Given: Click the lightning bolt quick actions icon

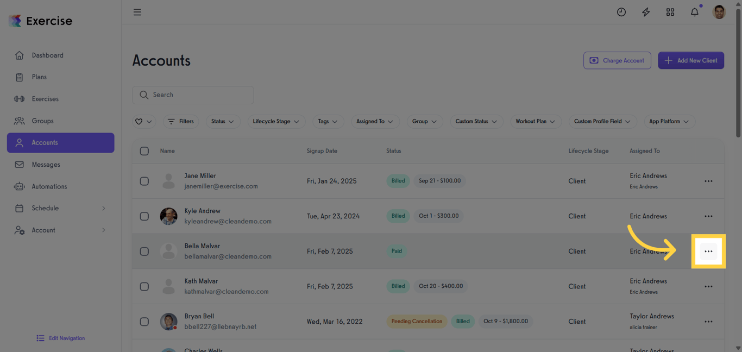Looking at the screenshot, I should click(646, 12).
